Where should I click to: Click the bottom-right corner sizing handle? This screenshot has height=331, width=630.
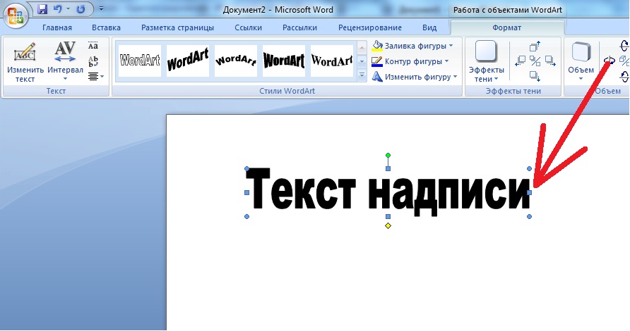coord(530,216)
